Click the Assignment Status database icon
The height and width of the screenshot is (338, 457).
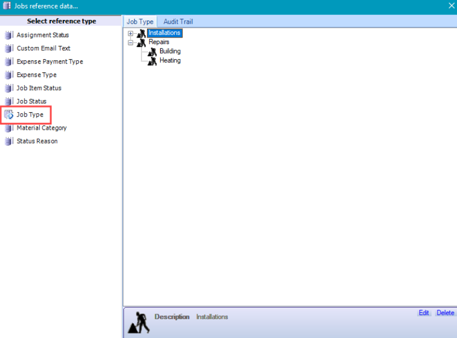[9, 35]
